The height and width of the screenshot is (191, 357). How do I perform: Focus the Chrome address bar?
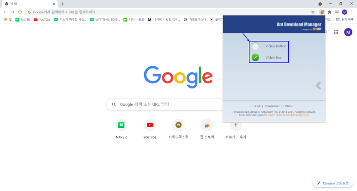click(x=171, y=12)
